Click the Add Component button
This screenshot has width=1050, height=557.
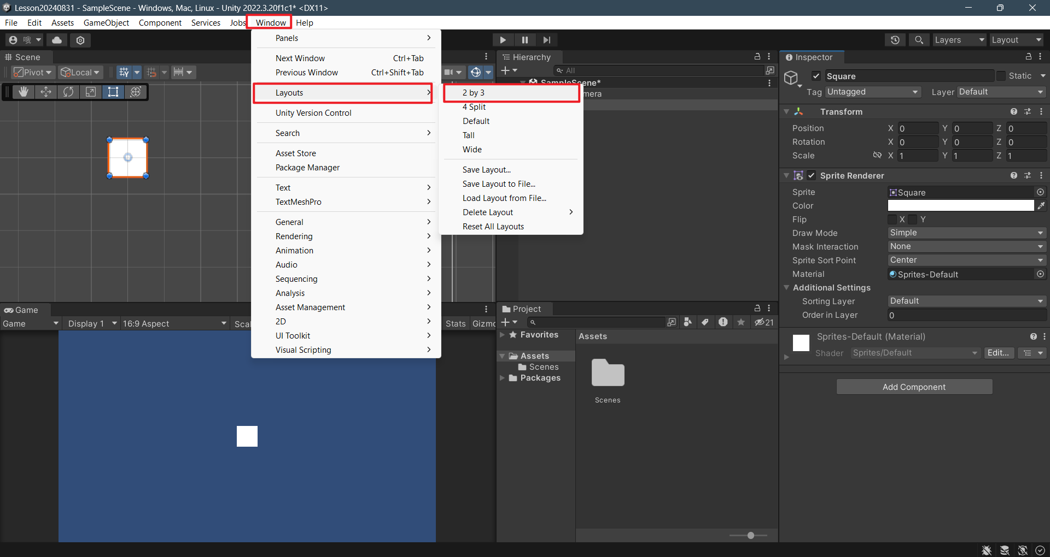click(x=914, y=387)
